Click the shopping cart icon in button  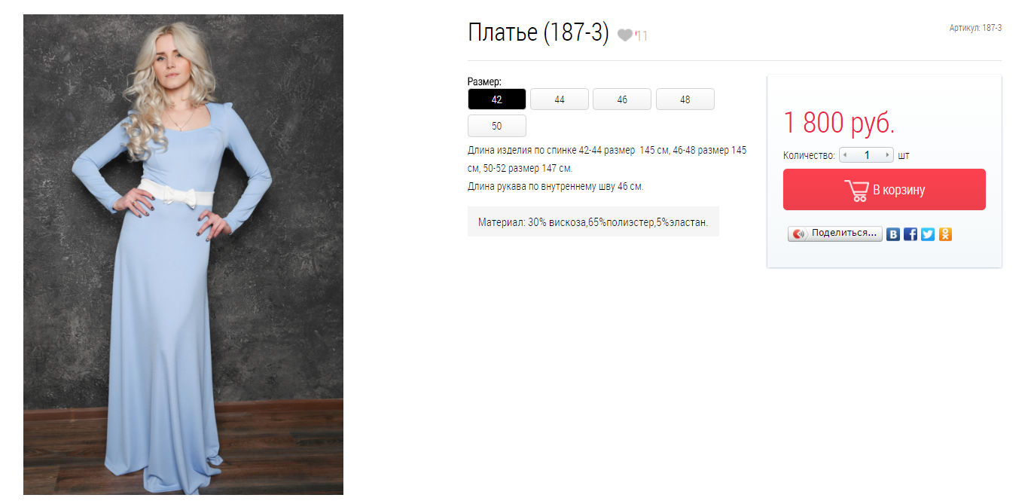point(856,190)
